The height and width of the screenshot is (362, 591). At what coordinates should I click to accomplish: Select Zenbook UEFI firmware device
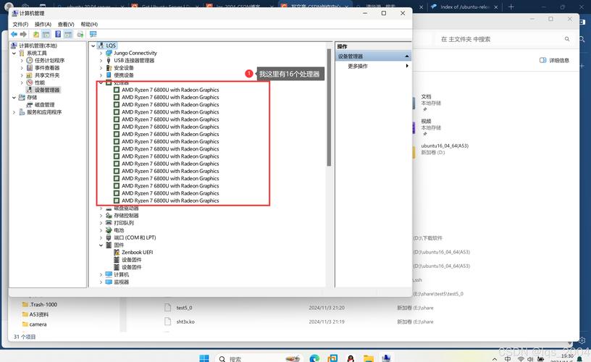(137, 253)
